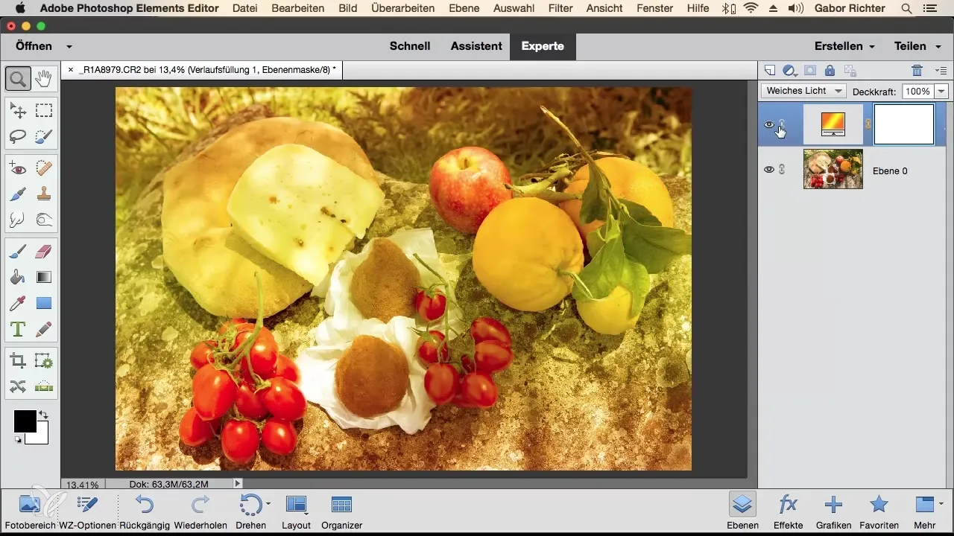The image size is (954, 536).
Task: Select the Text tool
Action: click(x=18, y=328)
